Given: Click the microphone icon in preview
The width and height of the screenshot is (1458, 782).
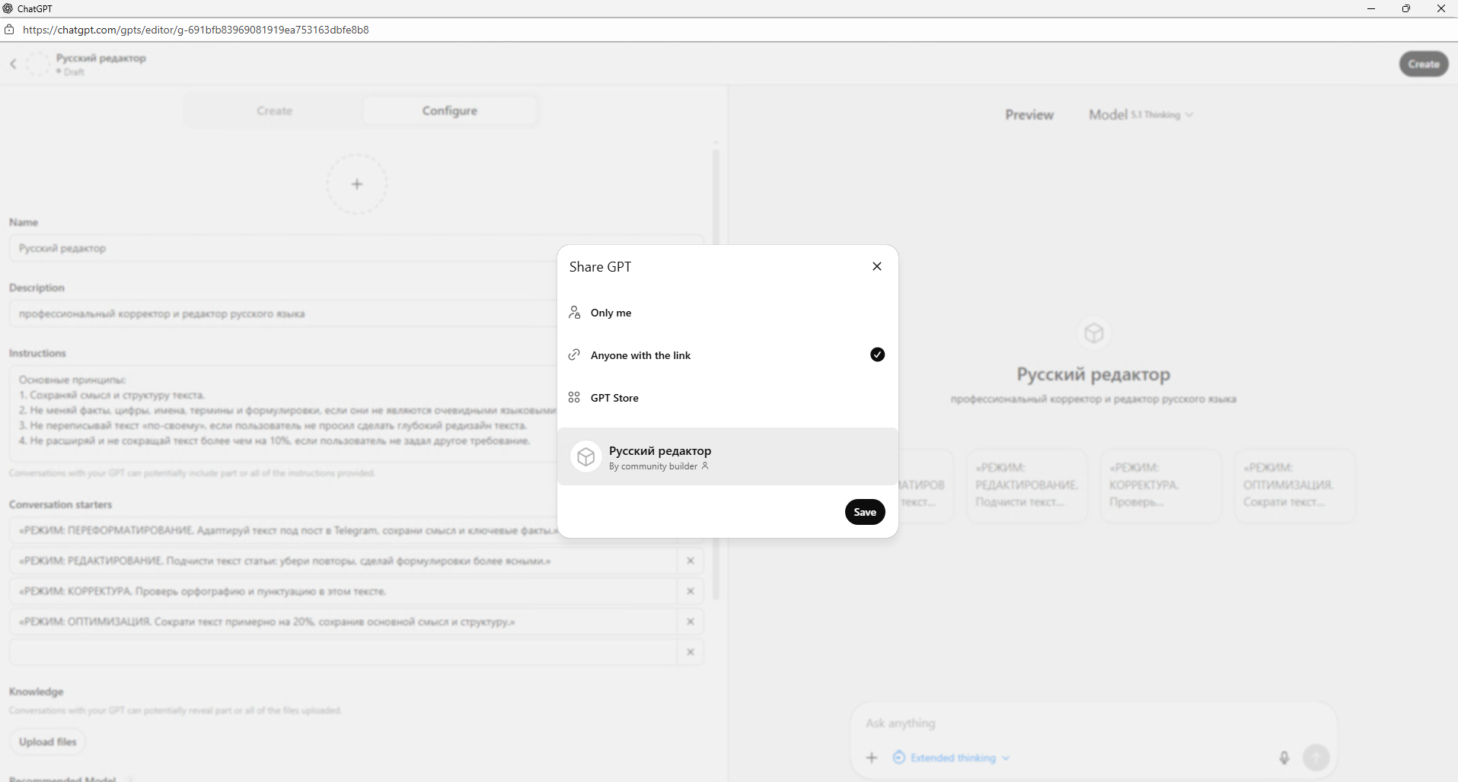Looking at the screenshot, I should click(1284, 758).
